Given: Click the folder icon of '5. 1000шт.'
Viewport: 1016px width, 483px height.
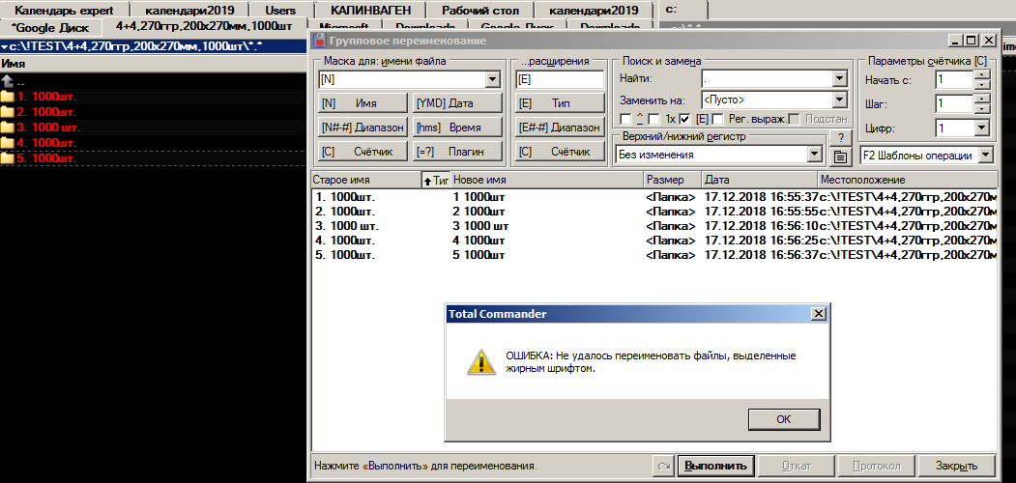Looking at the screenshot, I should click(7, 158).
